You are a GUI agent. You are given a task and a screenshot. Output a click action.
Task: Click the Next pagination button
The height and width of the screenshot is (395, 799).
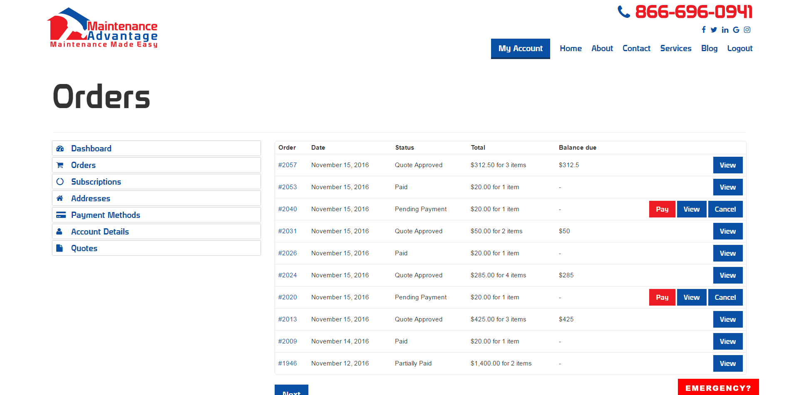click(291, 390)
